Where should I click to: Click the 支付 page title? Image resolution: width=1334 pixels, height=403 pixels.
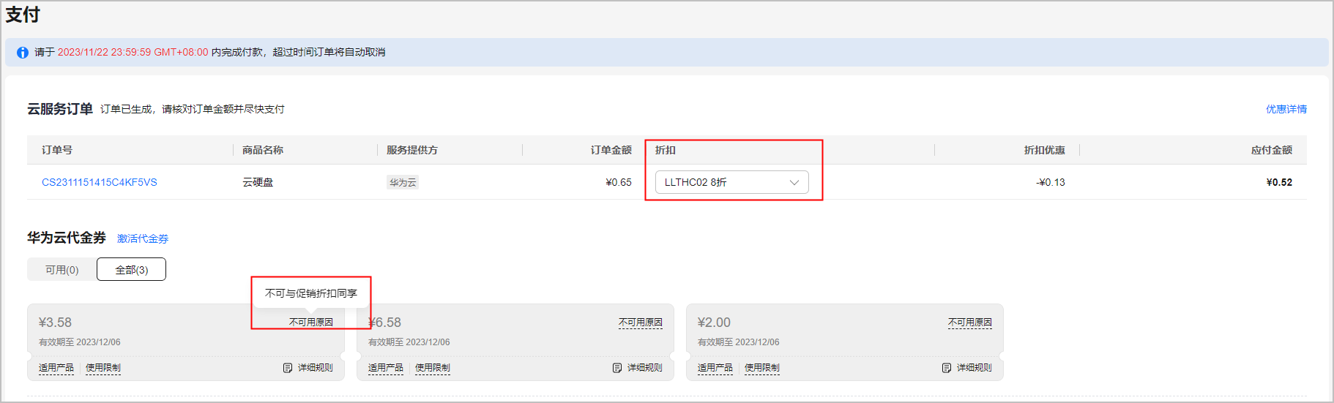click(x=23, y=15)
